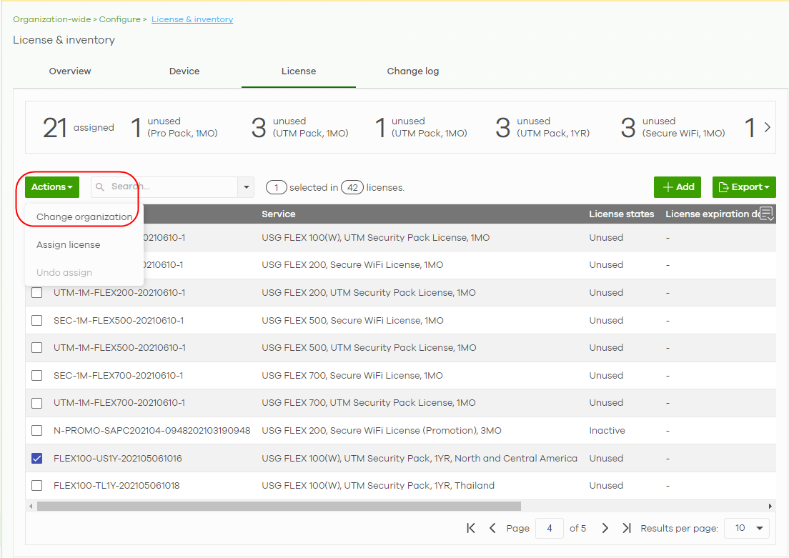The image size is (789, 558).
Task: Click the column settings icon in table header
Action: pyautogui.click(x=766, y=214)
